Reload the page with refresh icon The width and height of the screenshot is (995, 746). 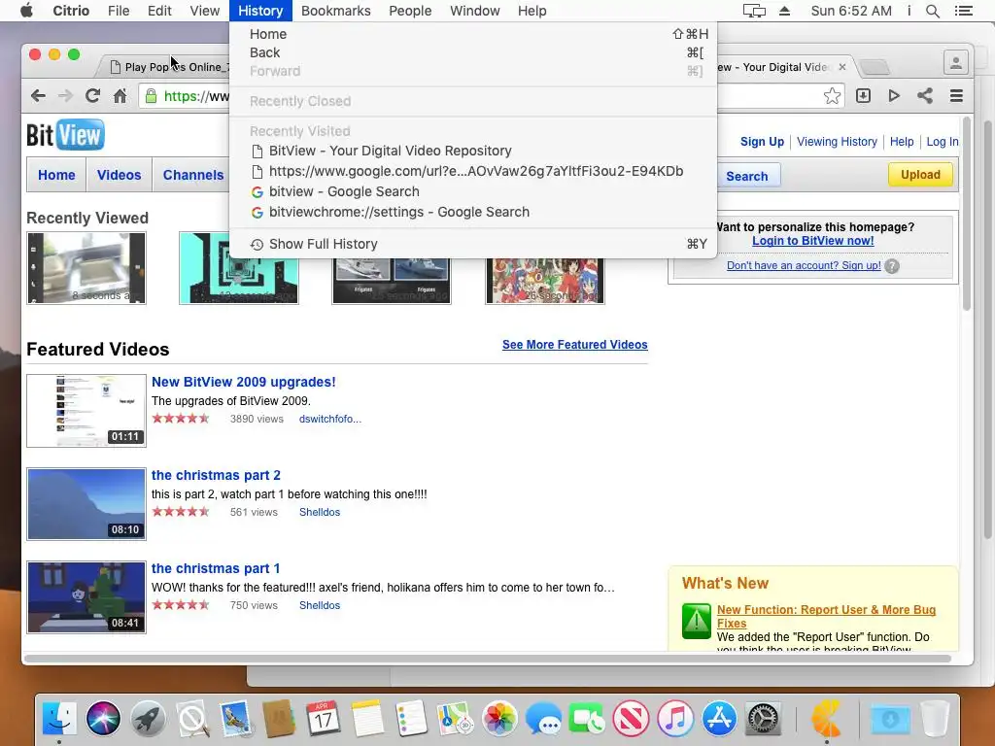click(92, 96)
